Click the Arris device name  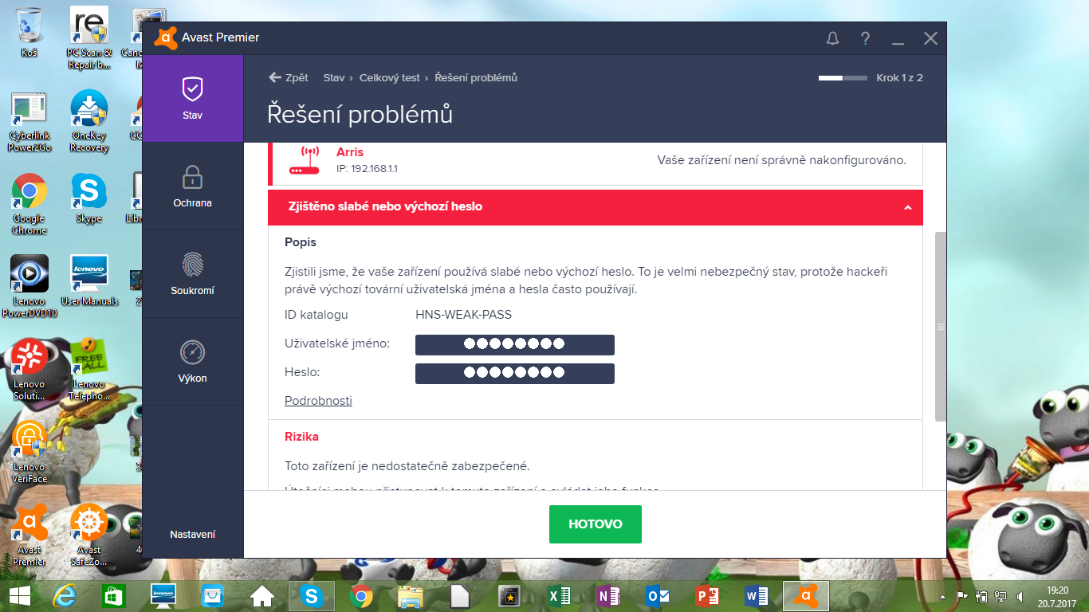[x=350, y=152]
